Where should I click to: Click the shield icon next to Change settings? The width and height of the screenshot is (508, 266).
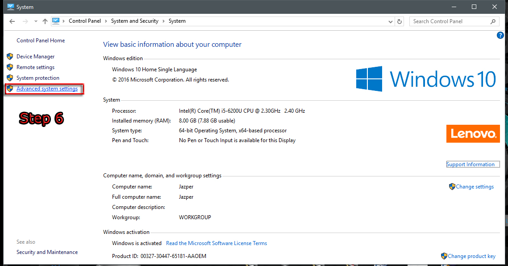point(452,187)
